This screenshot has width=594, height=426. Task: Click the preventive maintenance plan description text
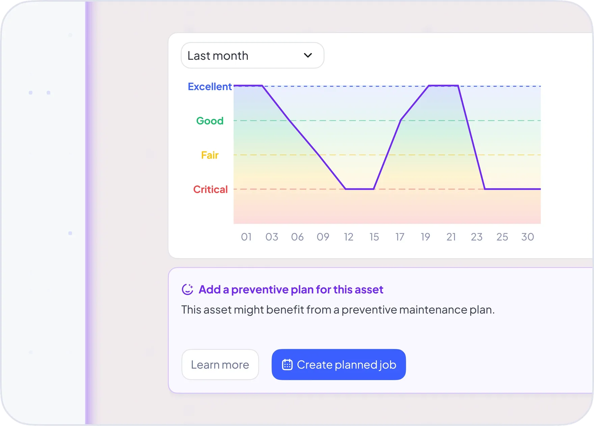pos(338,310)
